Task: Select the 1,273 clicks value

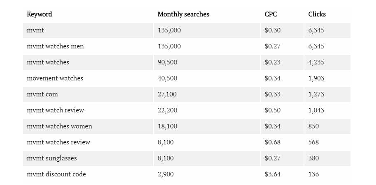Action: coord(316,94)
